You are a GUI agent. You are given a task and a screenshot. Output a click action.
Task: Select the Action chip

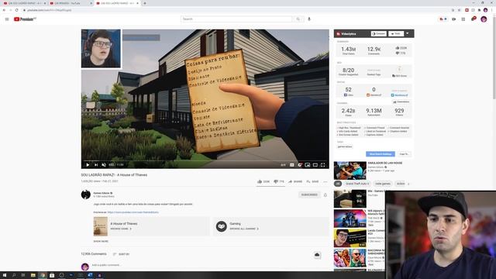401,184
